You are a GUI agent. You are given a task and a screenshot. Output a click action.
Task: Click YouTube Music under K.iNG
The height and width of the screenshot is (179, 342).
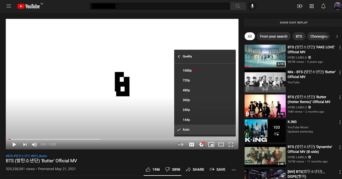coord(298,127)
